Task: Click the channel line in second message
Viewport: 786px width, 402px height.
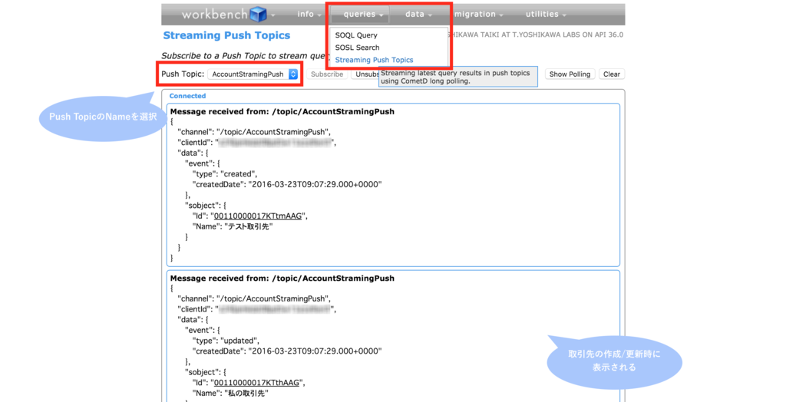Action: click(x=255, y=298)
